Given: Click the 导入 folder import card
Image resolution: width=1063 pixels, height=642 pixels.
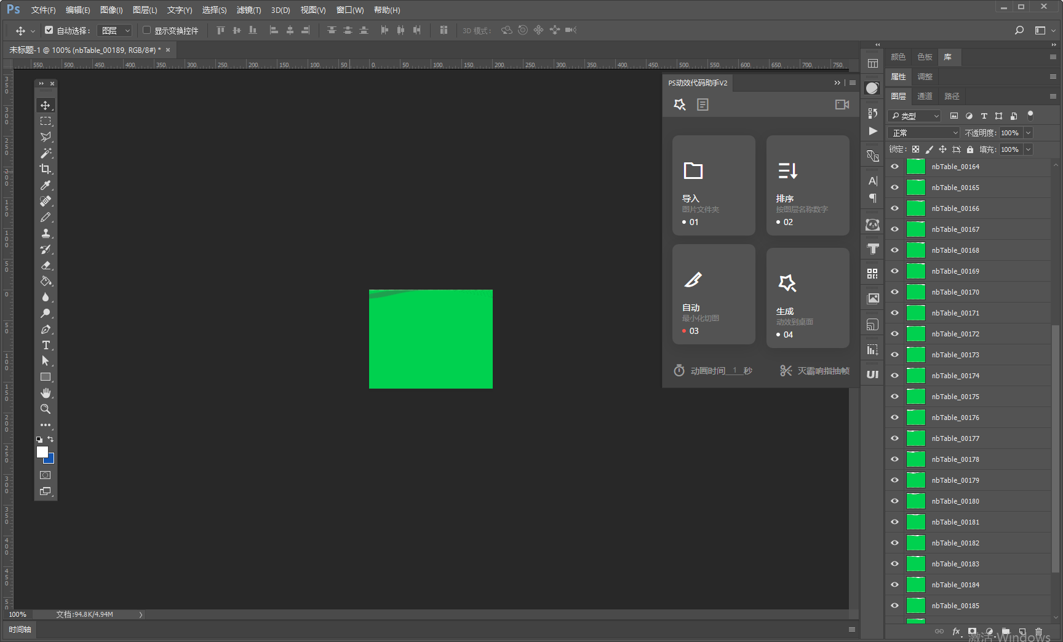Looking at the screenshot, I should pyautogui.click(x=714, y=185).
